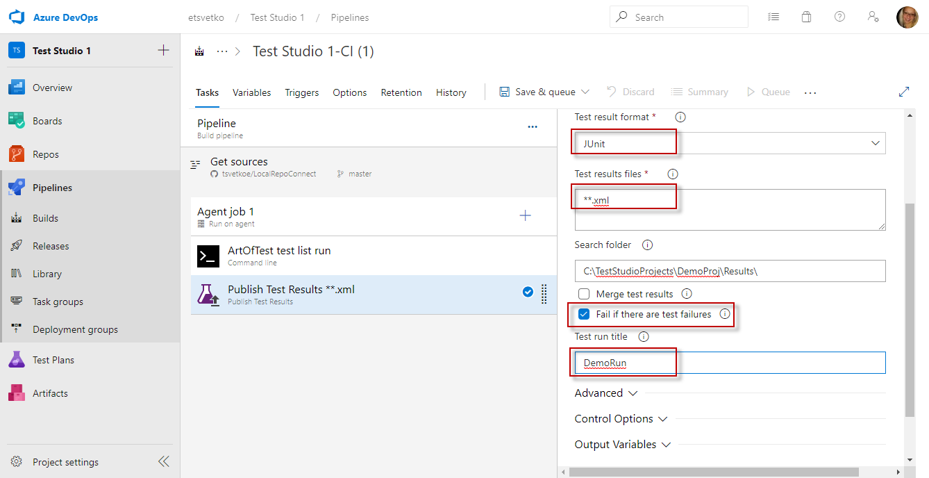Viewport: 929px width, 478px height.
Task: Click the info icon next to Test result format
Action: pyautogui.click(x=680, y=117)
